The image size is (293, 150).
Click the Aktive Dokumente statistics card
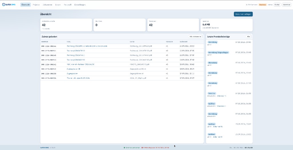click(x=66, y=25)
